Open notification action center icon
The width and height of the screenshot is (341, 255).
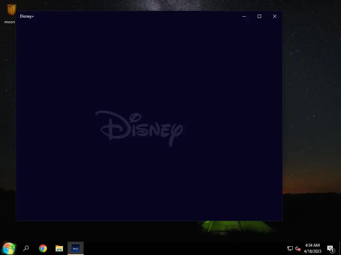(331, 249)
